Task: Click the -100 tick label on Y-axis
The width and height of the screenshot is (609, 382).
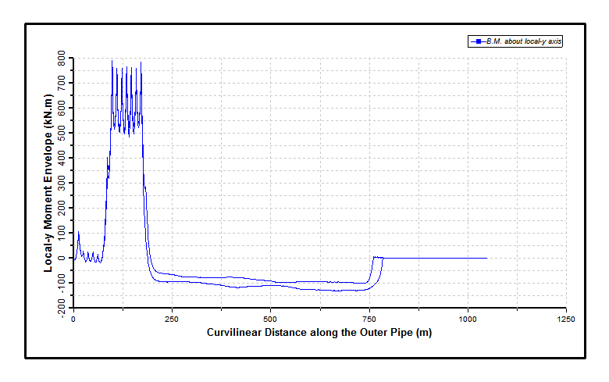Action: click(x=59, y=283)
